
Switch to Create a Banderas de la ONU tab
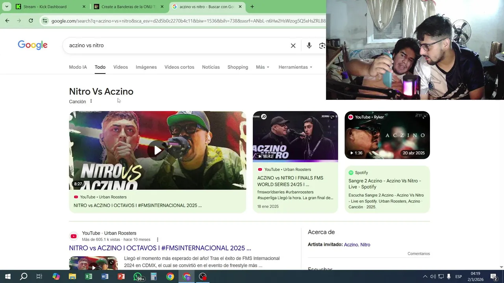pos(128,7)
